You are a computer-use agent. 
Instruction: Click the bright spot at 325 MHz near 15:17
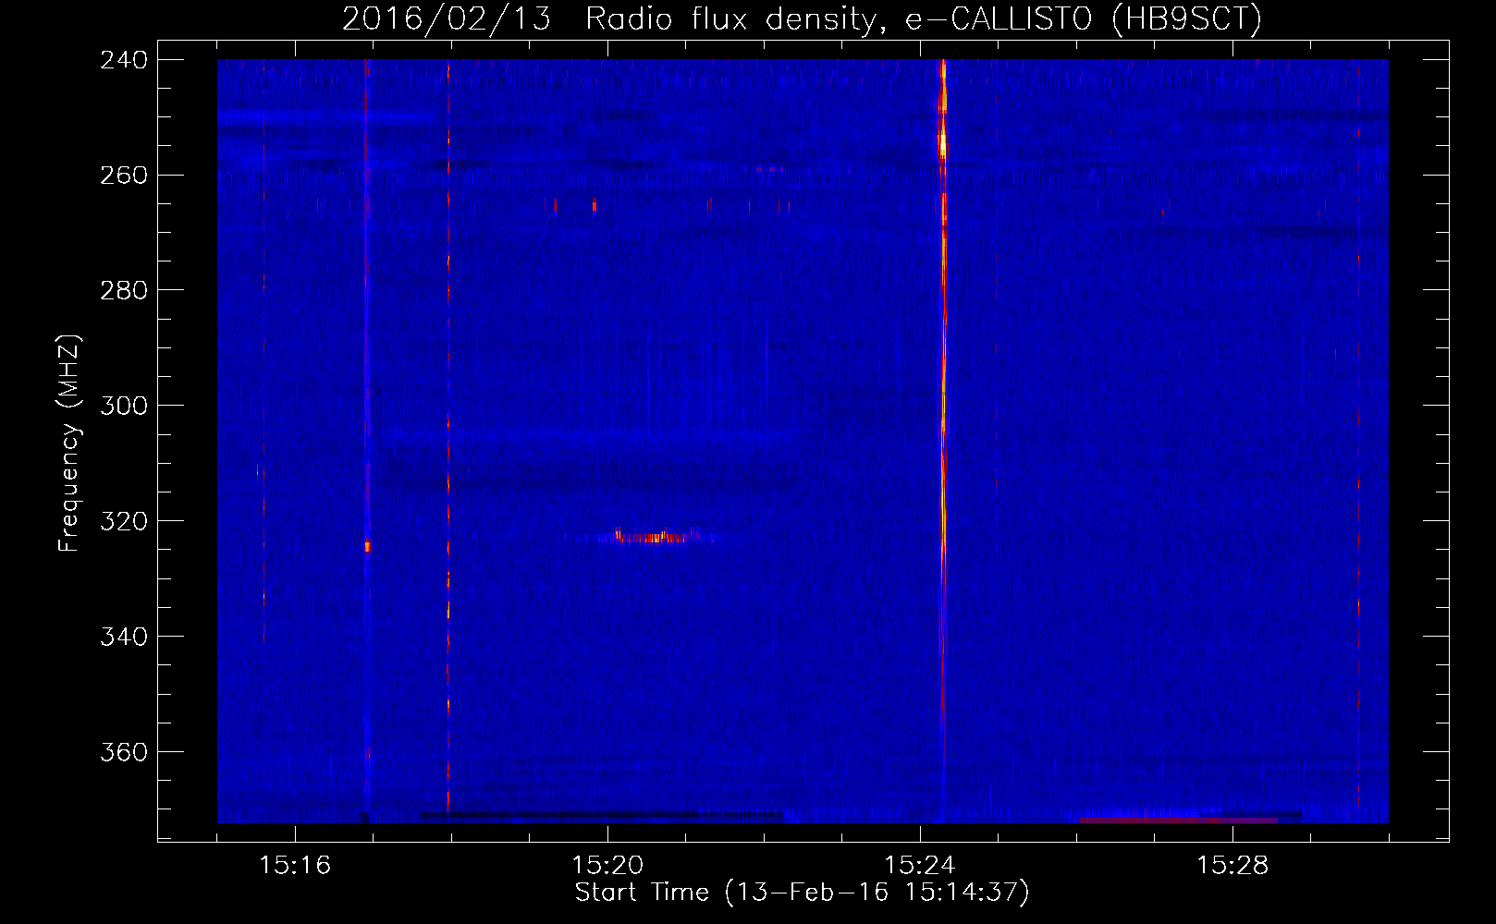[x=367, y=546]
